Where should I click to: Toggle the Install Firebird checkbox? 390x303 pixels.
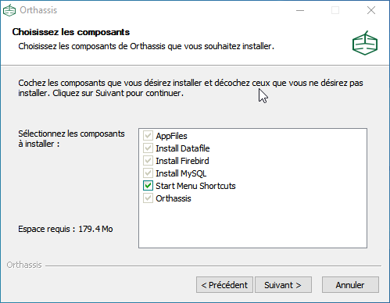tap(148, 161)
